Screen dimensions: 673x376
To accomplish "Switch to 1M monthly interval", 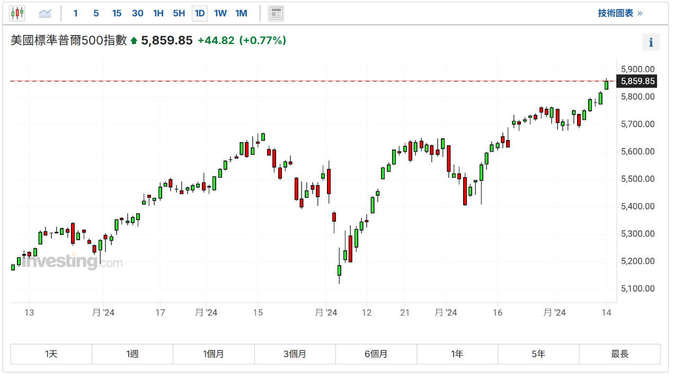I will (241, 13).
